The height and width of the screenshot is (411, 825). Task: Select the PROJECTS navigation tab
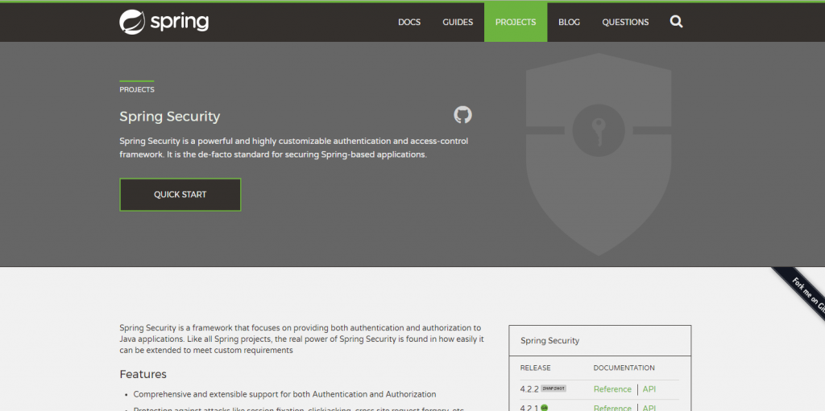(516, 23)
